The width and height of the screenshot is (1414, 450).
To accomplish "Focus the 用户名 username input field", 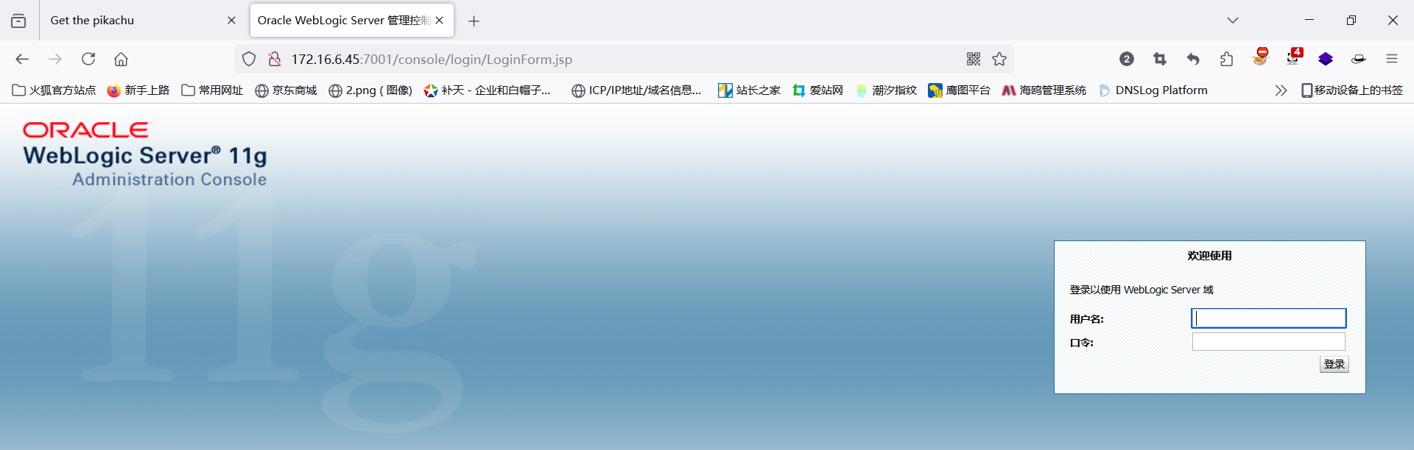I will (x=1268, y=318).
